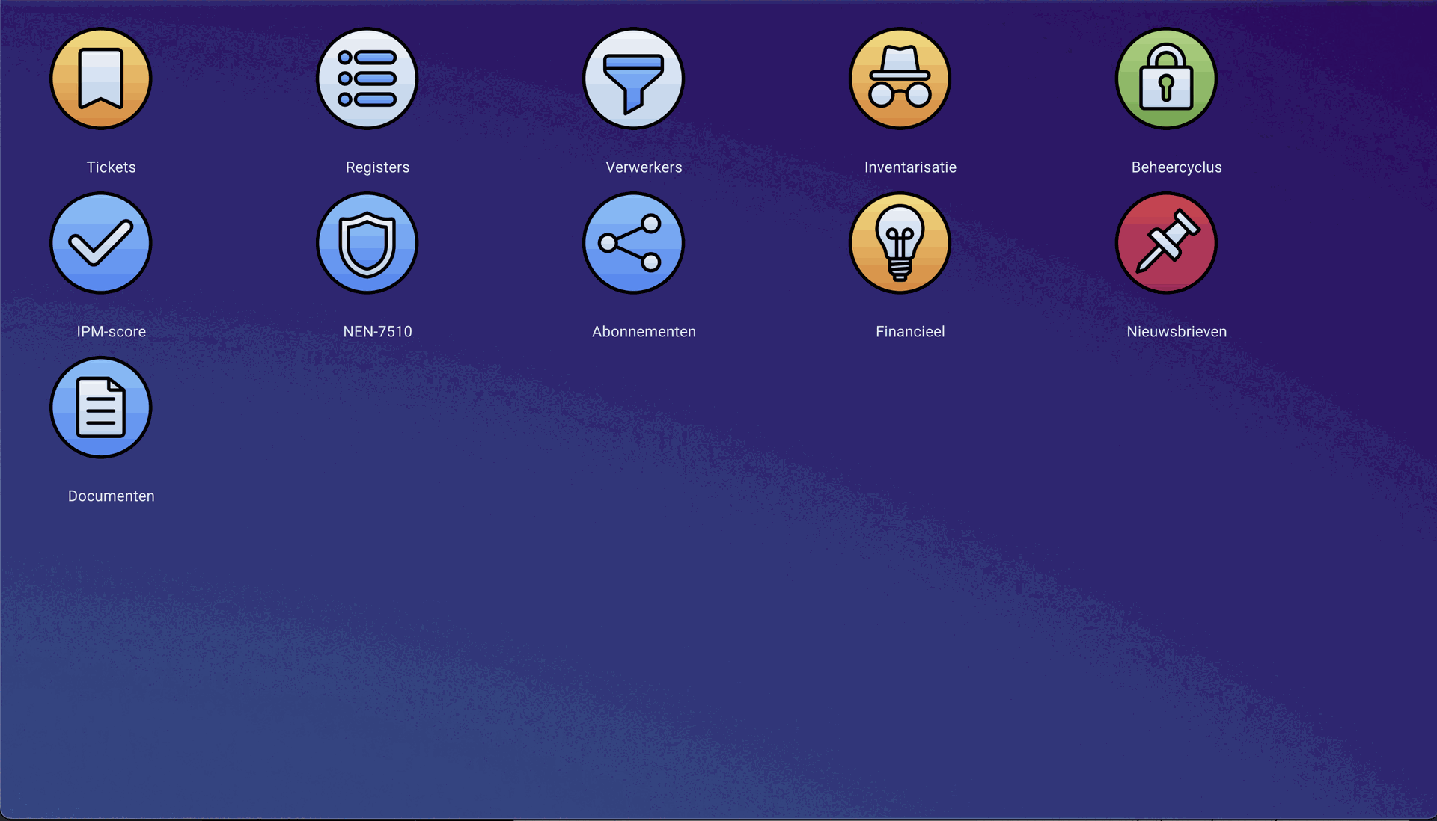Open the Beheercyclus padlock icon
Viewport: 1437px width, 821px height.
tap(1166, 79)
